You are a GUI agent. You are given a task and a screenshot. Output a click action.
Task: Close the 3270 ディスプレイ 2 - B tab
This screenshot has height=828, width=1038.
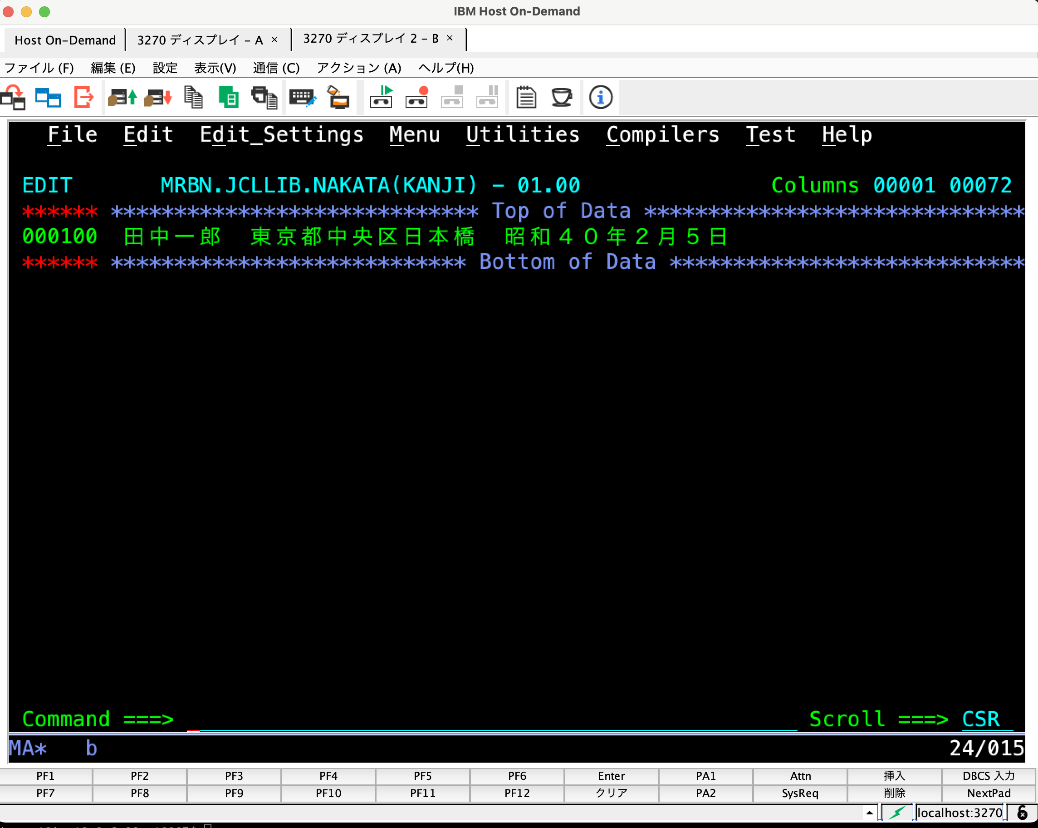click(x=450, y=38)
